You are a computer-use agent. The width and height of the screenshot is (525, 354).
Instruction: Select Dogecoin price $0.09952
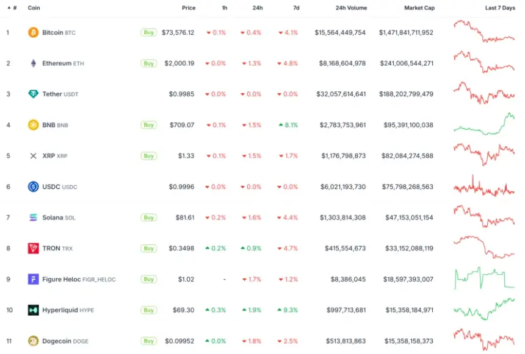click(179, 341)
